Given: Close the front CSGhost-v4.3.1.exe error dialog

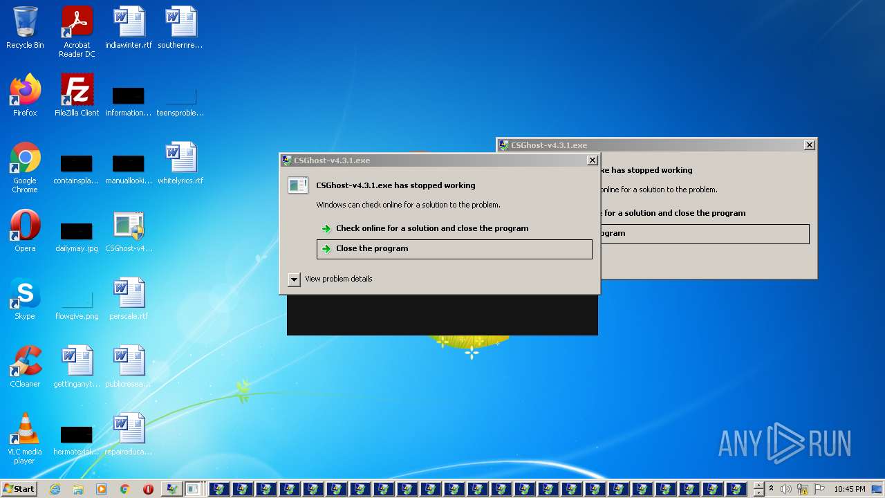Looking at the screenshot, I should pos(592,160).
